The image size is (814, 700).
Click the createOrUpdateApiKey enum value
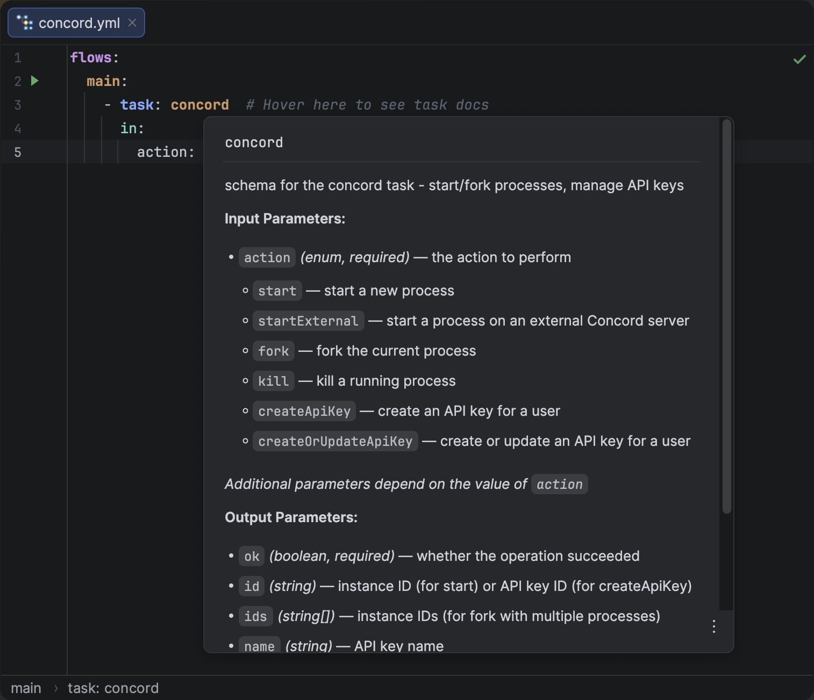(335, 442)
